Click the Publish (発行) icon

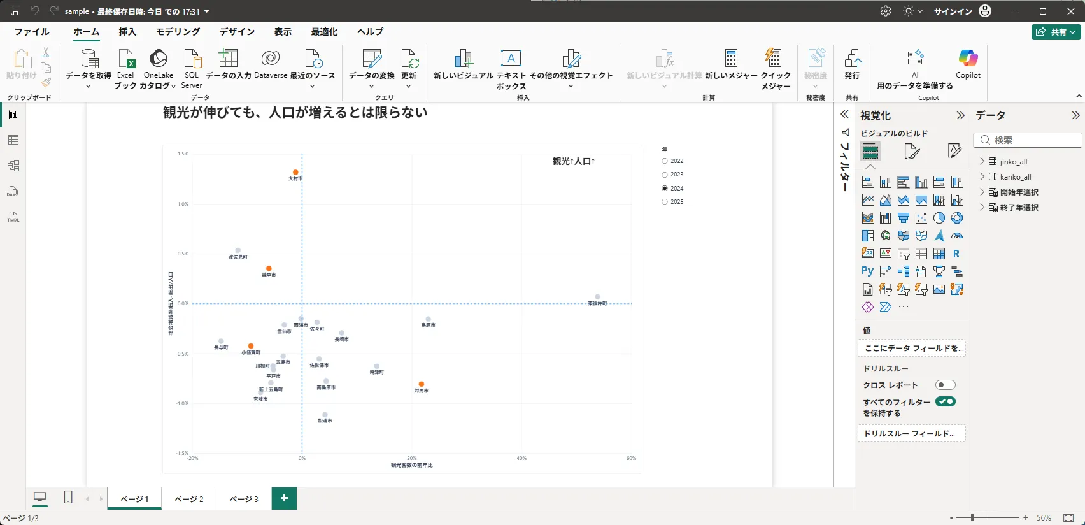coord(852,59)
